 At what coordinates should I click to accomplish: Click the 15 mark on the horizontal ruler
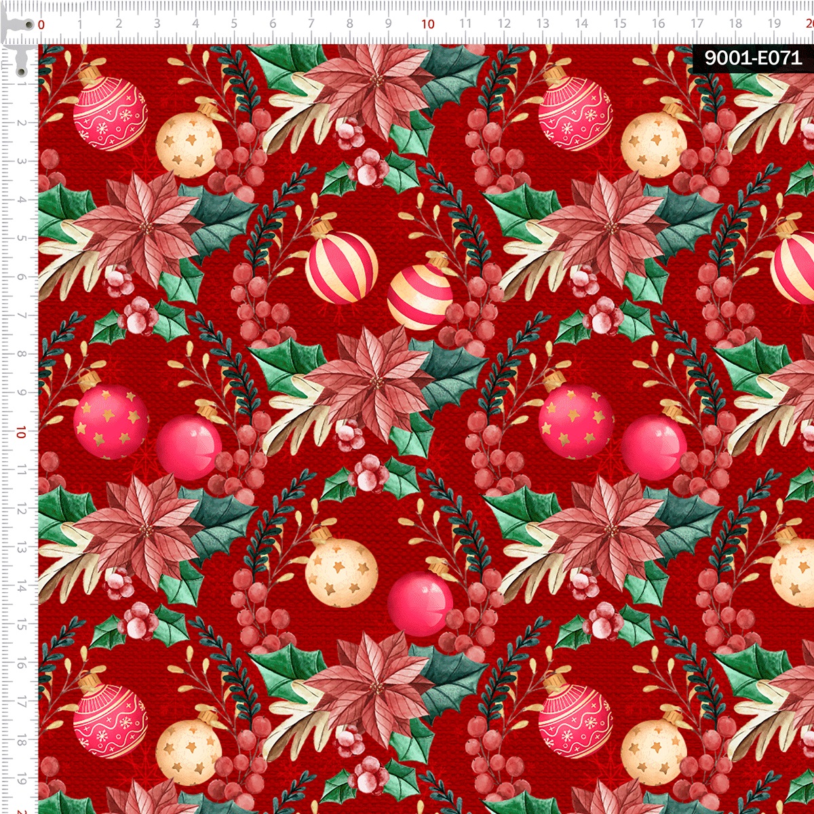click(x=620, y=23)
